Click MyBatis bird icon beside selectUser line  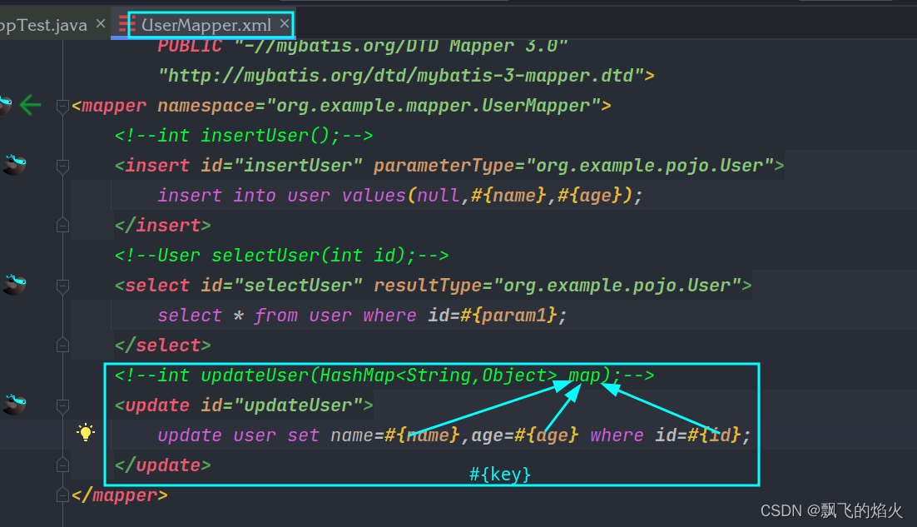pyautogui.click(x=15, y=285)
